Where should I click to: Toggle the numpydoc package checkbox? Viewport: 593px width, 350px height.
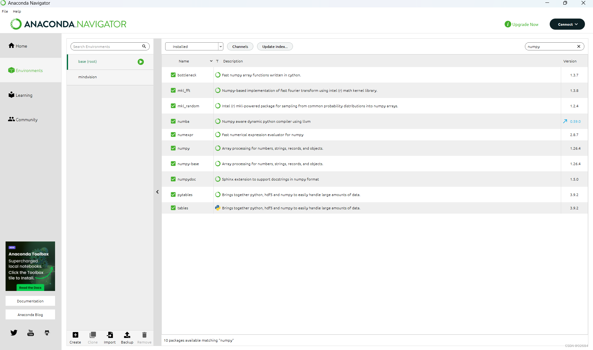click(173, 179)
